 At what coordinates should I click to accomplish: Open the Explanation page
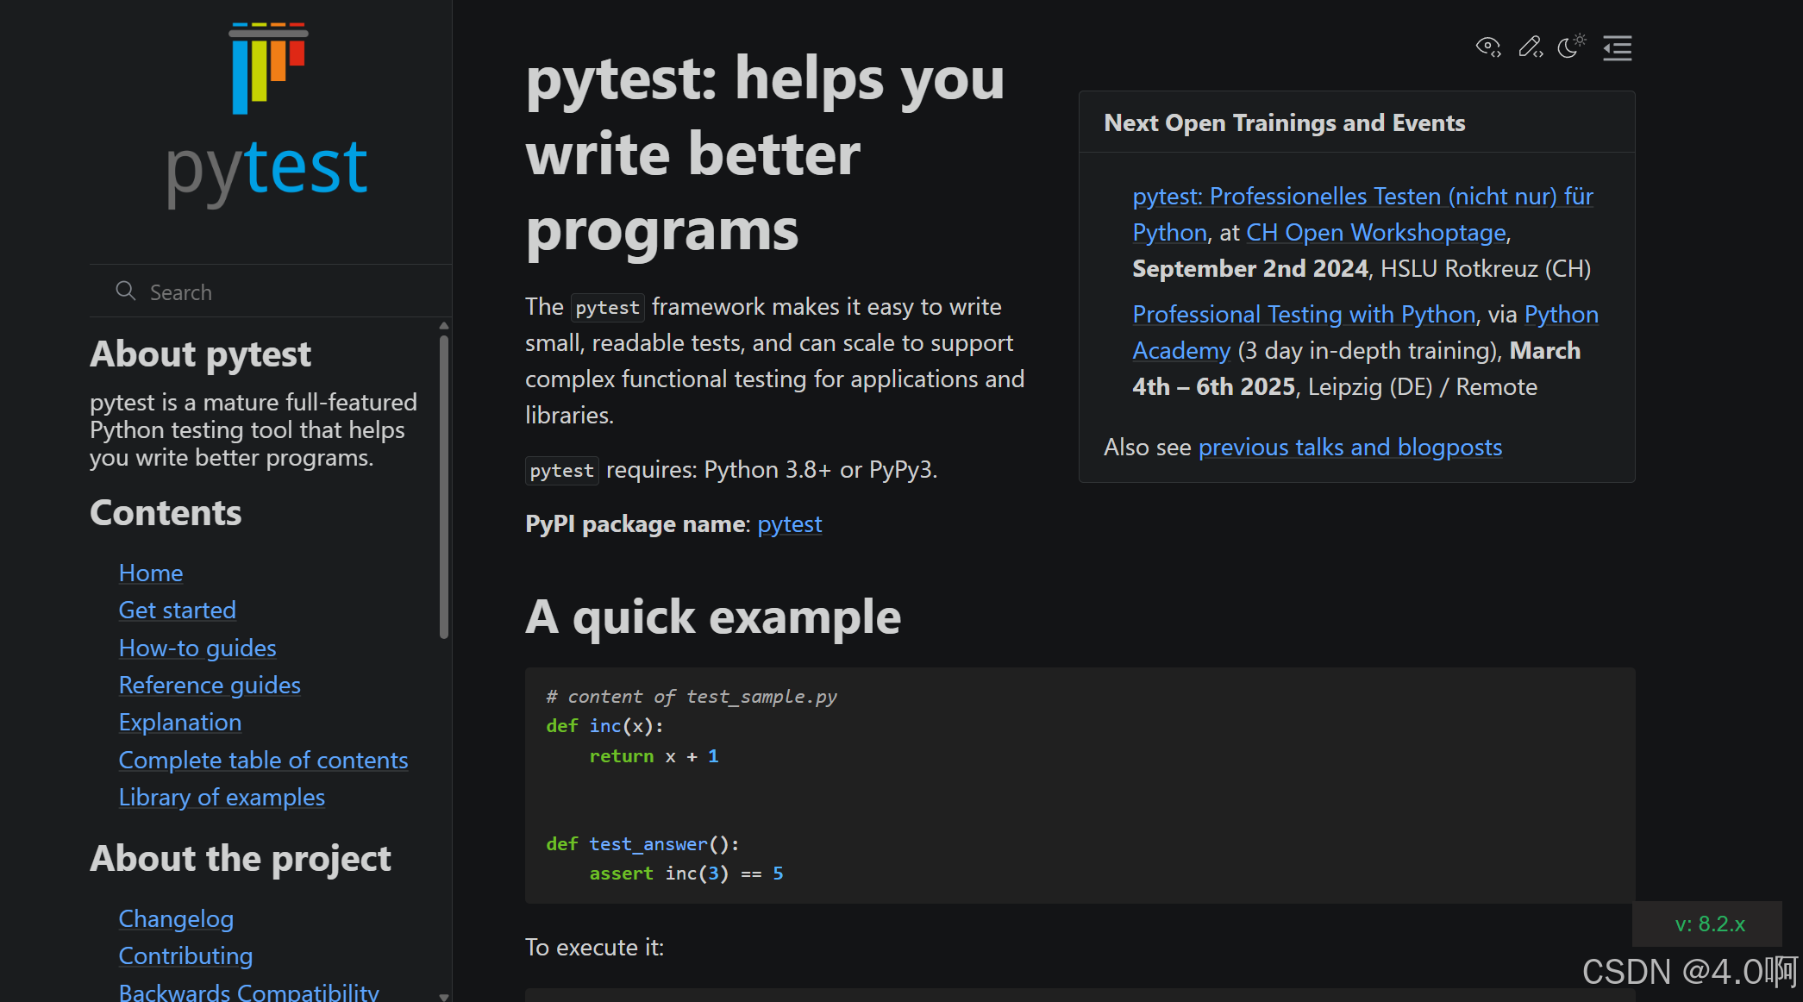(180, 722)
